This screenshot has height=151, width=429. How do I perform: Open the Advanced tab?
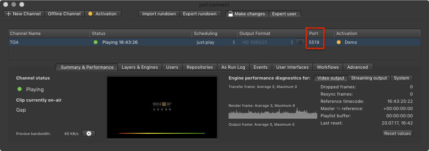coord(358,67)
